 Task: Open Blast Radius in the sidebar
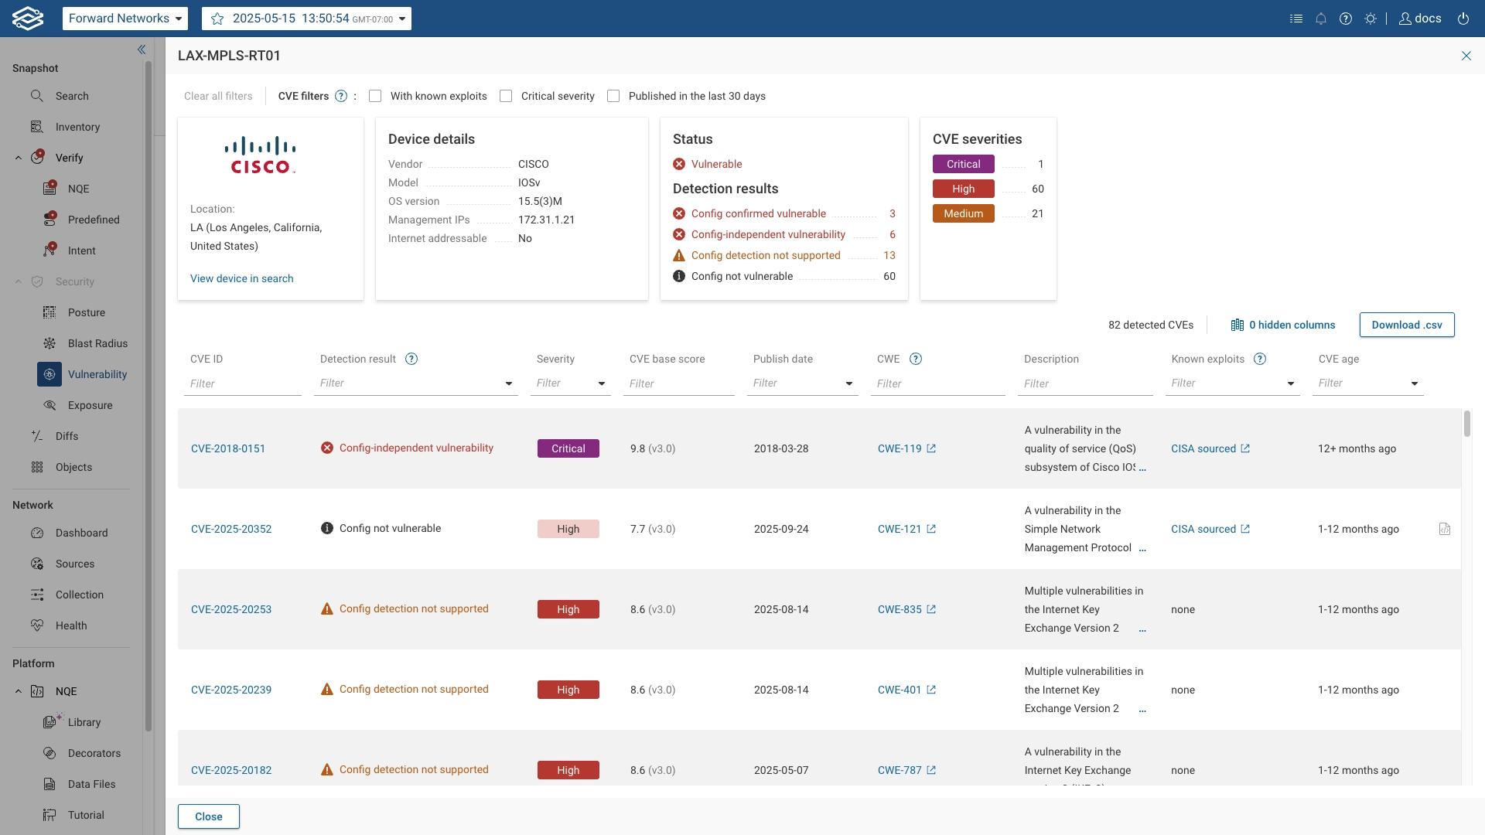[x=97, y=343]
